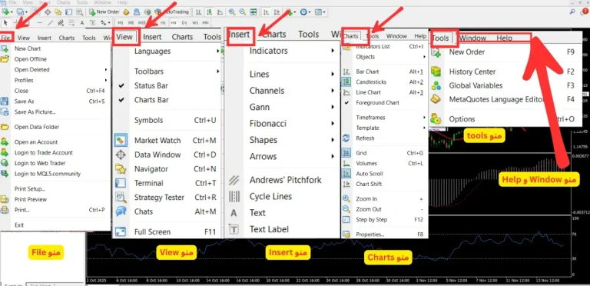The height and width of the screenshot is (286, 590).
Task: Click the Strategy Tester magnifier icon in toolbar
Action: pyautogui.click(x=79, y=12)
